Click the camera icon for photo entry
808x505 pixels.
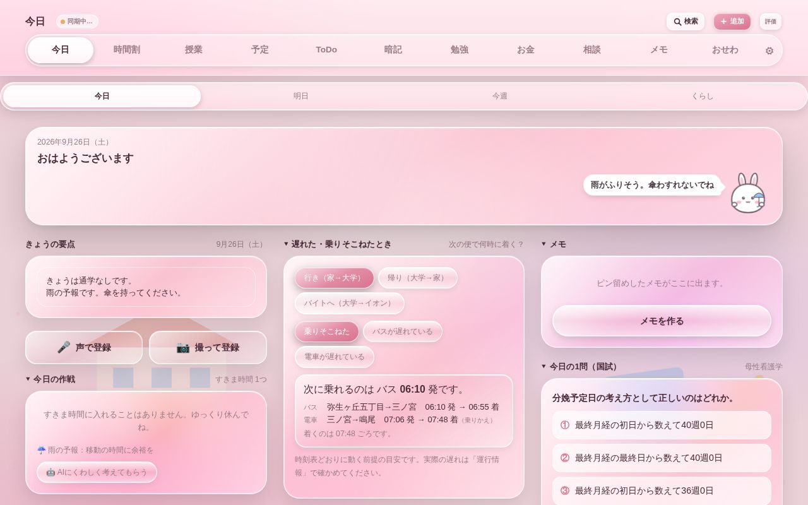[x=183, y=347]
